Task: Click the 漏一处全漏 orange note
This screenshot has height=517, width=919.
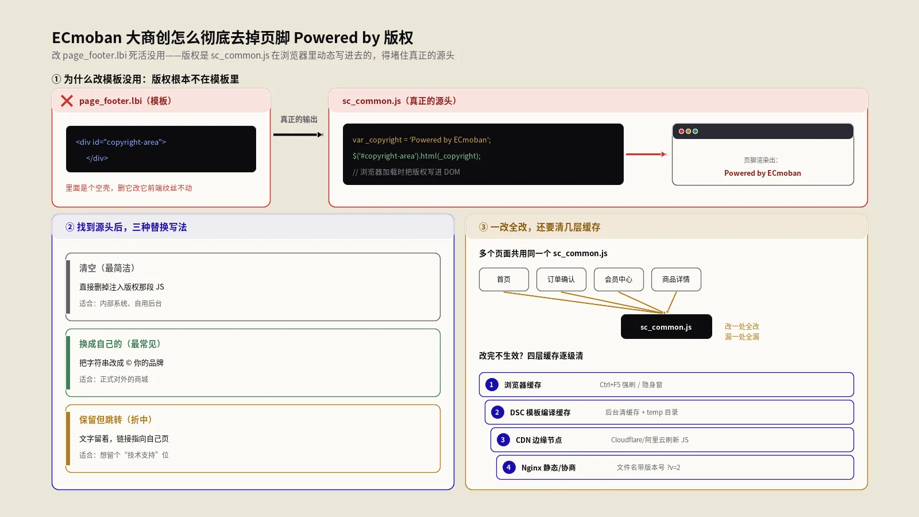Action: pos(742,337)
